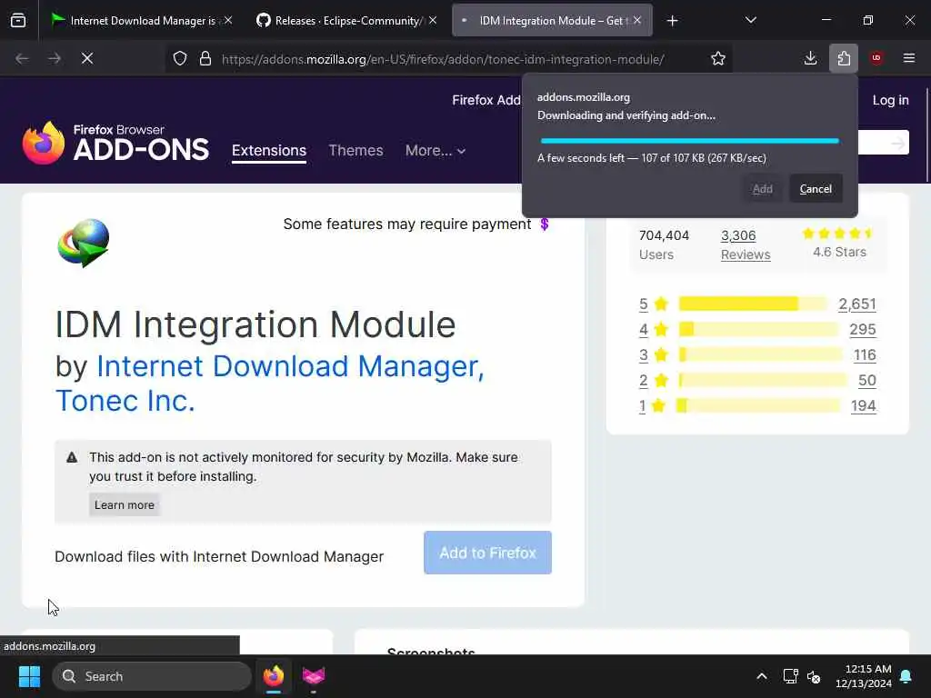
Task: Open the 50 two-star count
Action: coord(866,381)
